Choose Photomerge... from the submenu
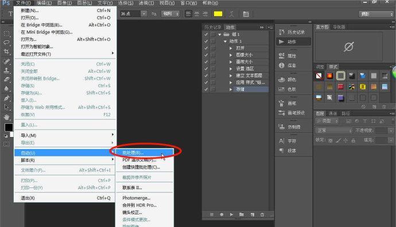396x227 pixels. (145, 198)
